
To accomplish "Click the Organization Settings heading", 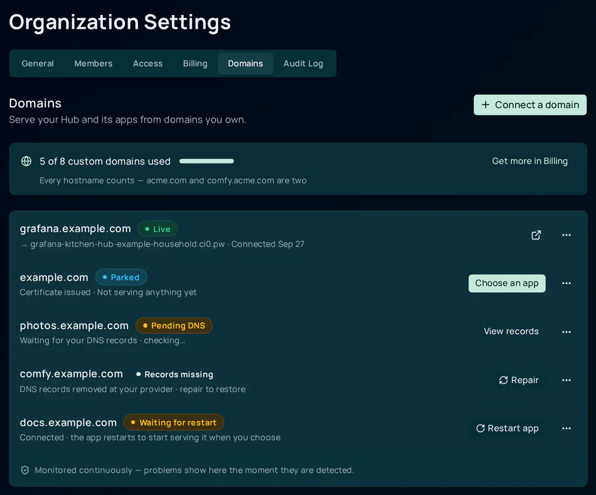I will tap(120, 22).
